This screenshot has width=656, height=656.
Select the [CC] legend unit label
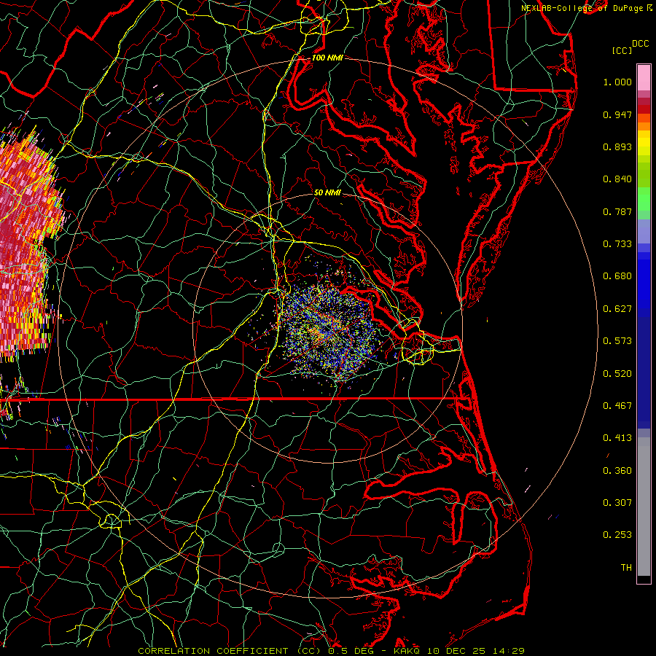click(622, 50)
